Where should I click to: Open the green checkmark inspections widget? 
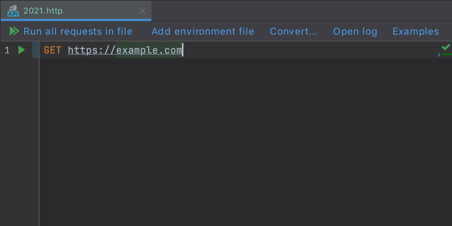[x=446, y=47]
